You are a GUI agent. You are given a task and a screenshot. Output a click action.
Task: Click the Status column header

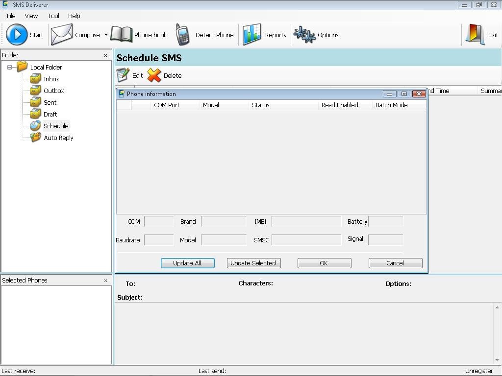point(283,105)
